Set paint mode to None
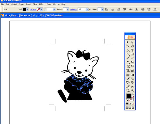The width and height of the screenshot is (160, 124). [x=133, y=104]
